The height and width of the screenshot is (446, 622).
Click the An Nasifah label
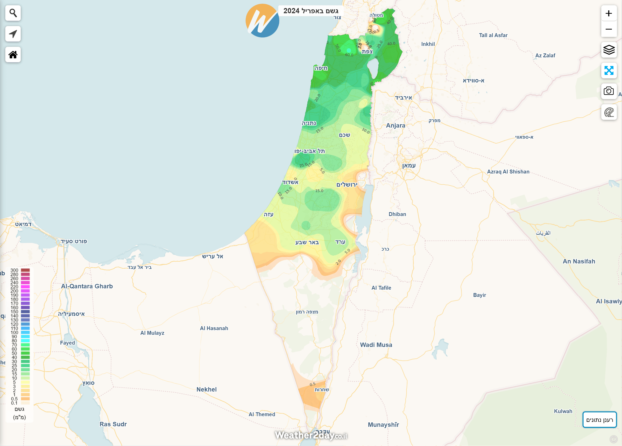click(579, 261)
